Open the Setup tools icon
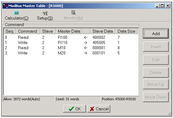Viewport: 173px width, 118px height. 45,13
